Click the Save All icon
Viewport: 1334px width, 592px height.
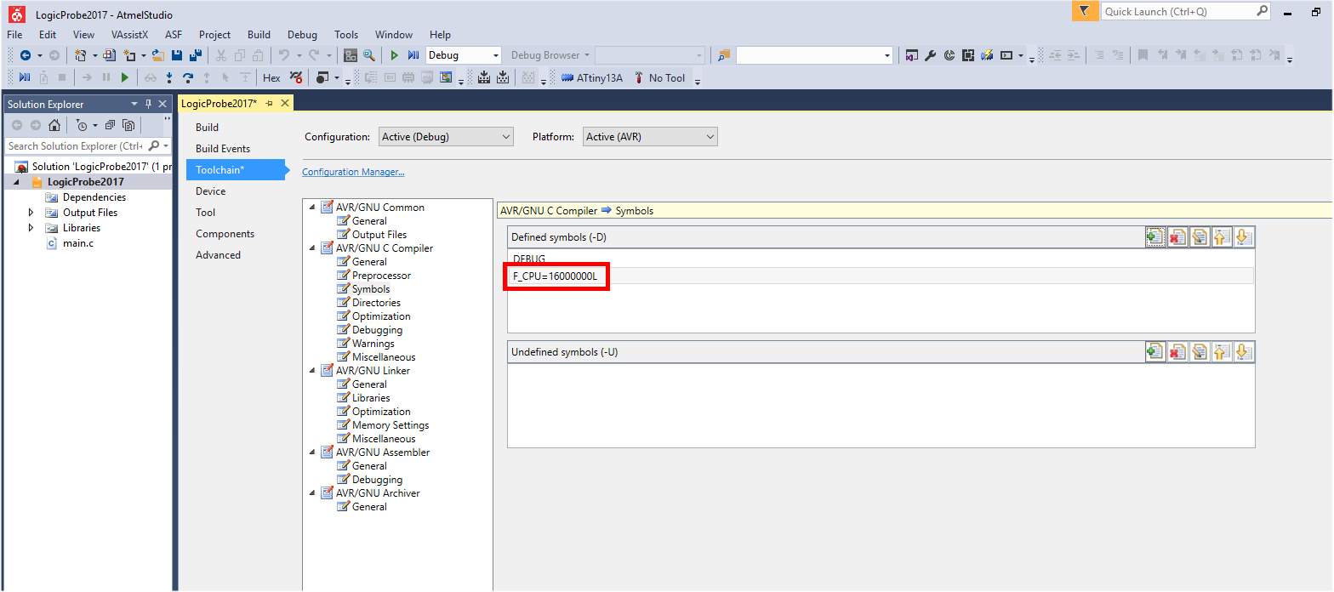coord(196,55)
